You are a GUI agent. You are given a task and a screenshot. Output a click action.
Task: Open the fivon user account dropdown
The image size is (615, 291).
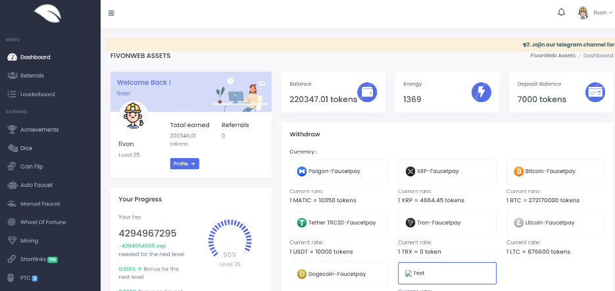point(595,13)
